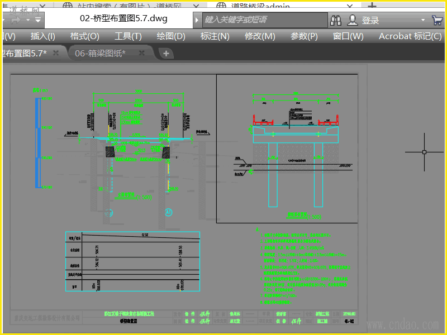The image size is (447, 335).
Task: Close the 布置图5.7 drawing tab
Action: click(56, 53)
